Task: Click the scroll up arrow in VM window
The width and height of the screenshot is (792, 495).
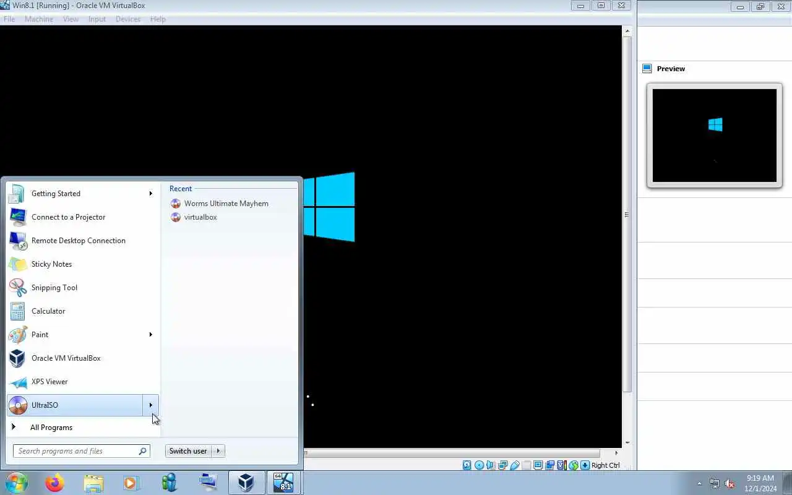Action: pos(627,31)
